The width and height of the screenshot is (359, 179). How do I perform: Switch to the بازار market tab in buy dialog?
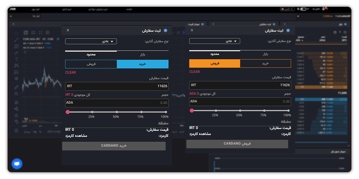(x=142, y=54)
